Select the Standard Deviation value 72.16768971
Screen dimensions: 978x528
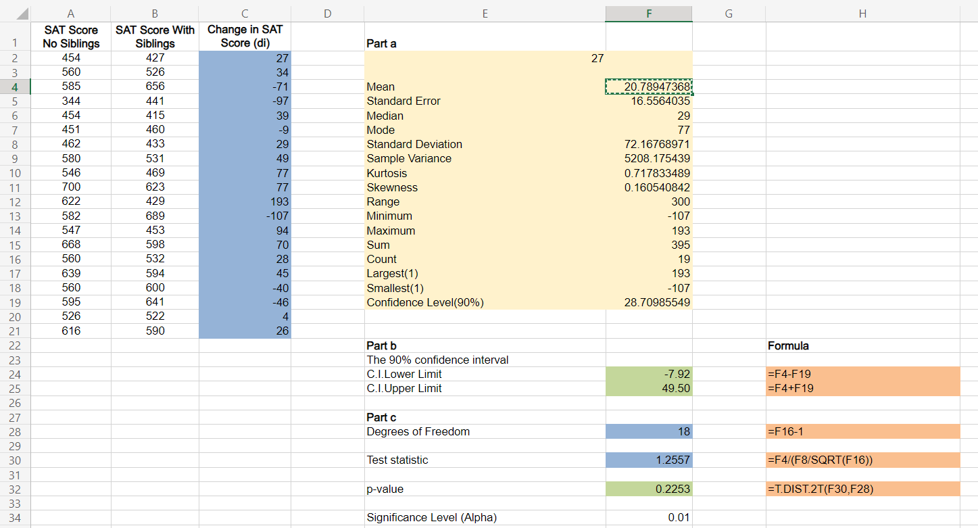point(649,144)
